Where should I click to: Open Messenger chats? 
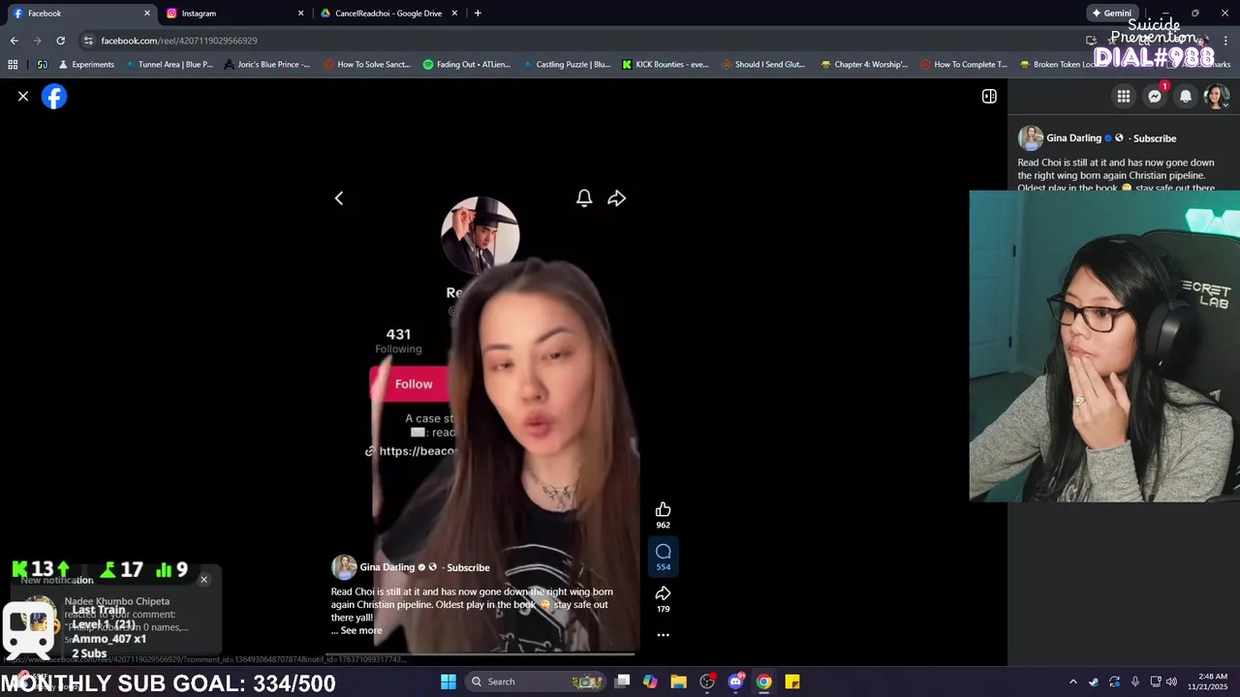[1155, 96]
